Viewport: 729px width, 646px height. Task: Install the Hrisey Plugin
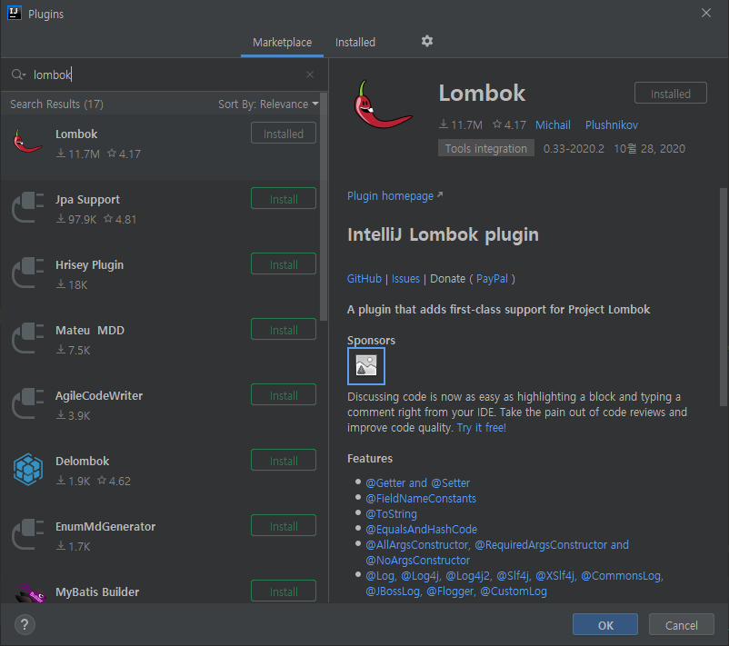pyautogui.click(x=284, y=264)
